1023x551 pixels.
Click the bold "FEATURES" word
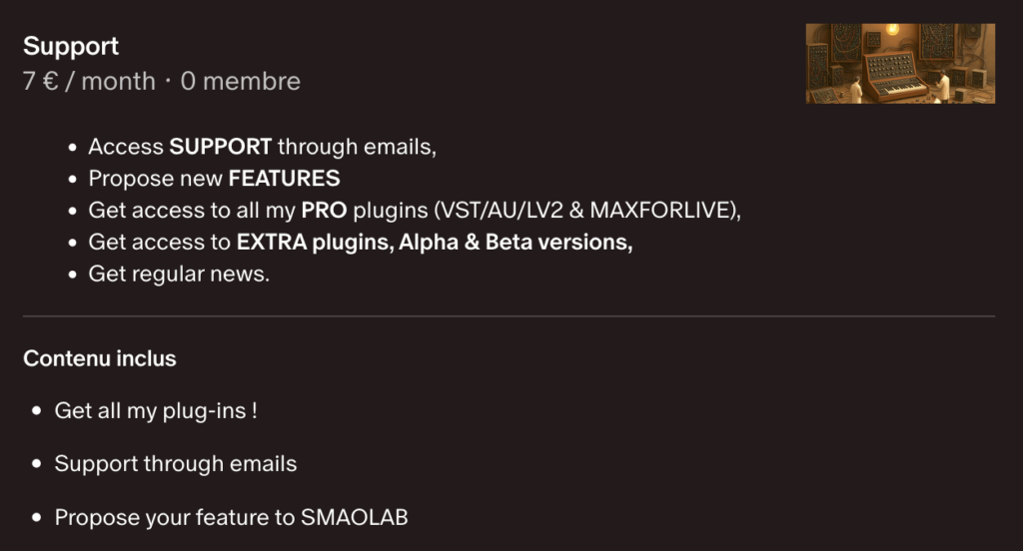284,179
